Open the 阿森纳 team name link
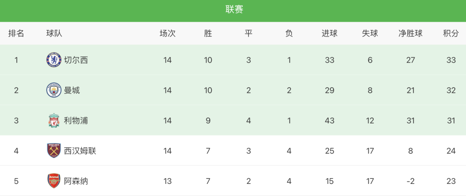The height and width of the screenshot is (196, 466). pyautogui.click(x=76, y=181)
